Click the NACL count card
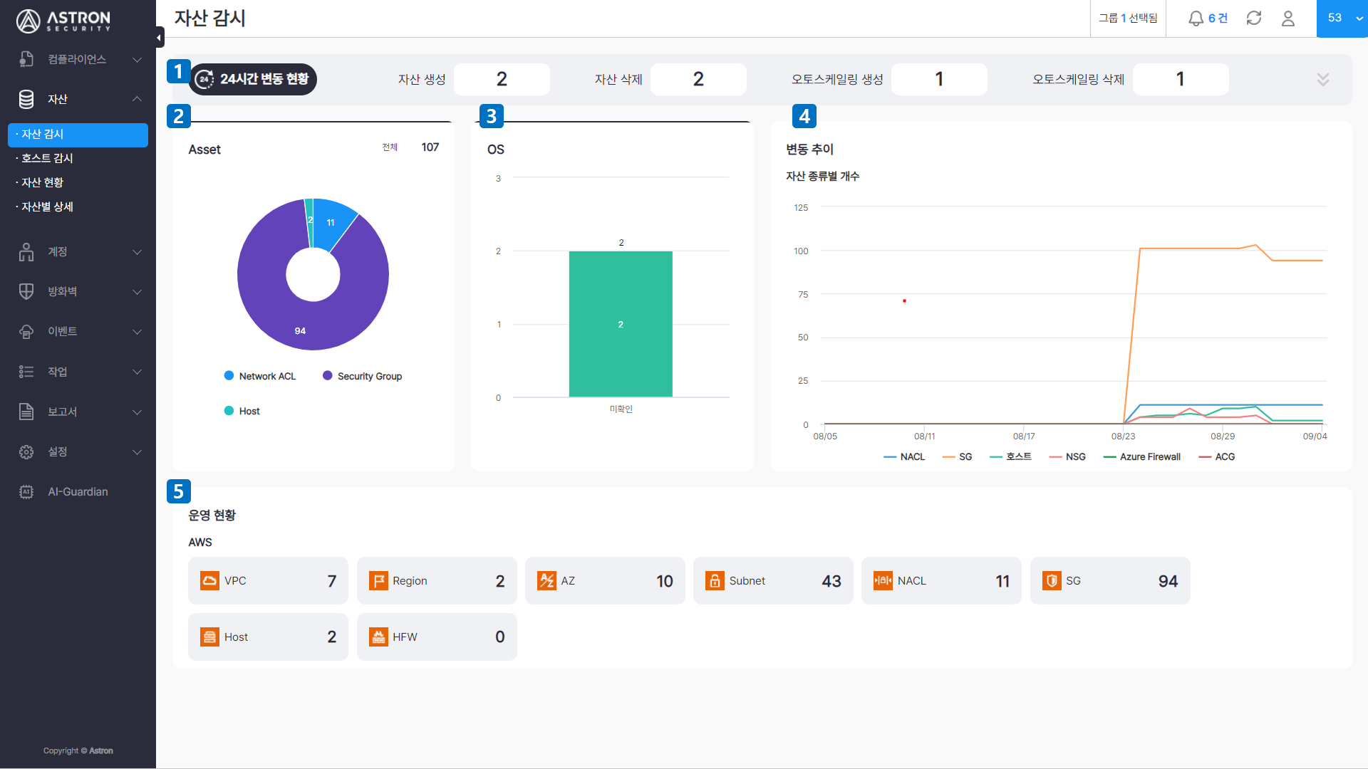Image resolution: width=1368 pixels, height=769 pixels. [941, 581]
